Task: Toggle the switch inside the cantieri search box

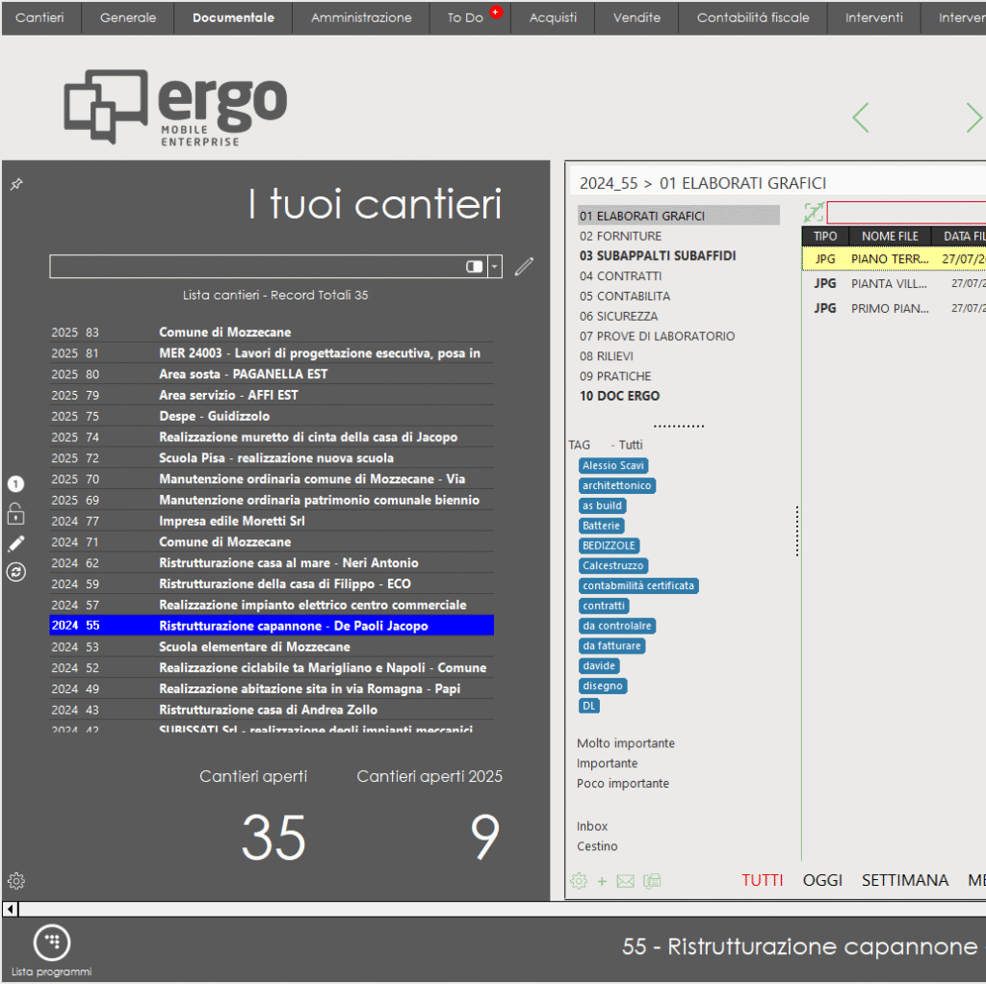Action: 474,267
